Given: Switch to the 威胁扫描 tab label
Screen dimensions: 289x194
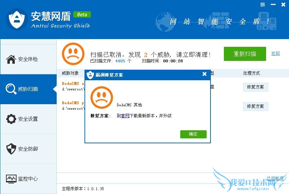Looking at the screenshot, I should click(28, 89).
